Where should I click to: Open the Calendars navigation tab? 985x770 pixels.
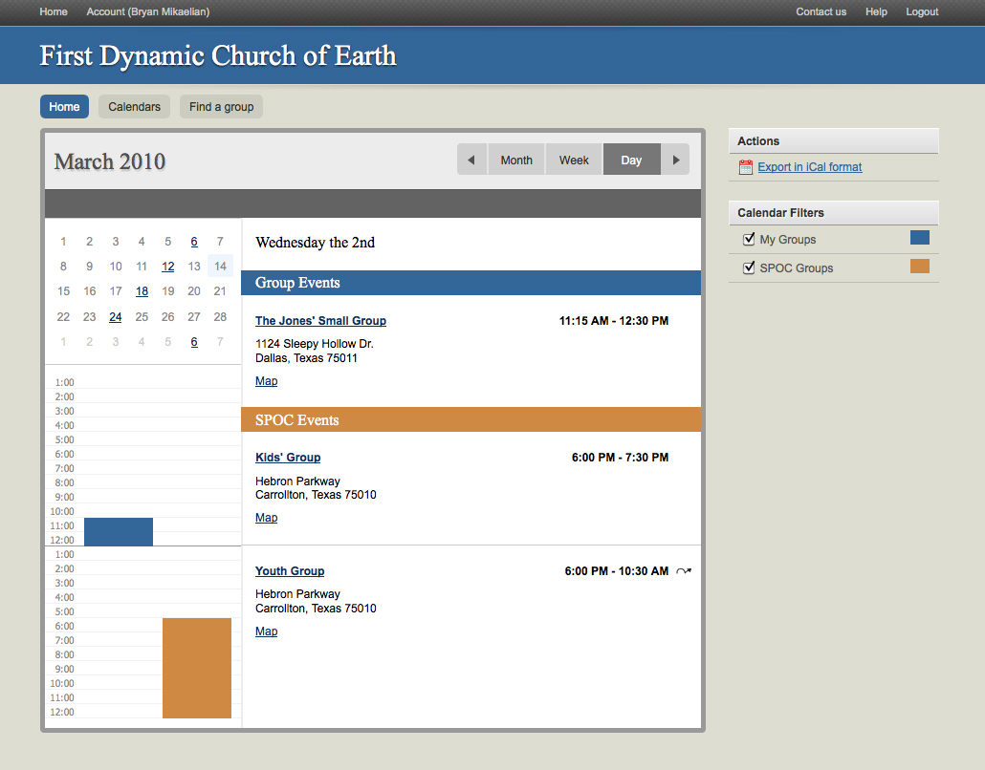pos(134,107)
